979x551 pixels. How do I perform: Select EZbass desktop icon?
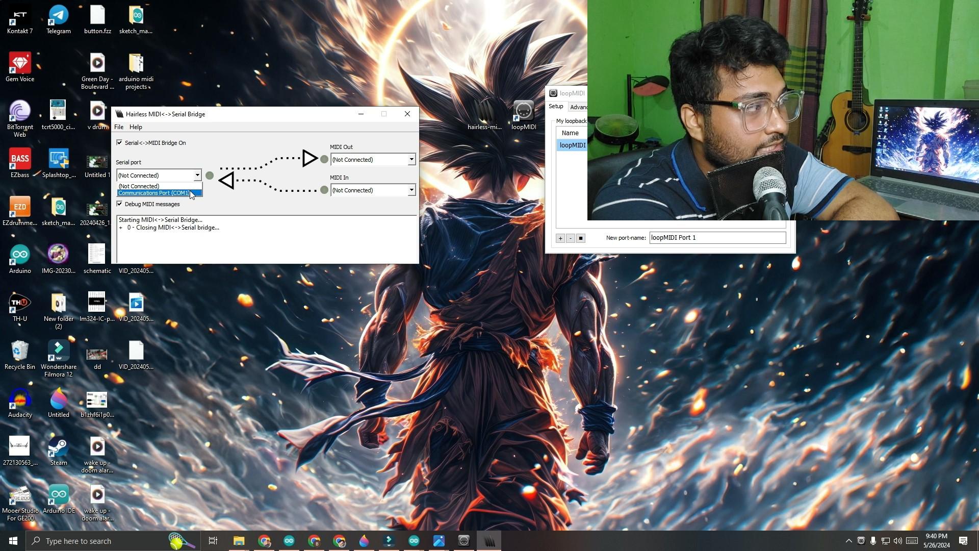point(20,163)
